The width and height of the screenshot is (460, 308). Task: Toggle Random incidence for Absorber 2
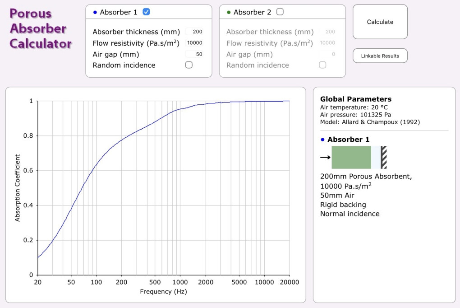click(322, 65)
